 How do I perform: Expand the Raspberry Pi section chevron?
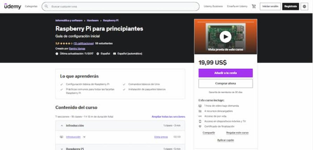(x=62, y=149)
